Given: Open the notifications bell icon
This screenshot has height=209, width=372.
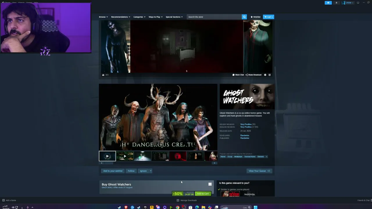Looking at the screenshot, I should (x=337, y=3).
